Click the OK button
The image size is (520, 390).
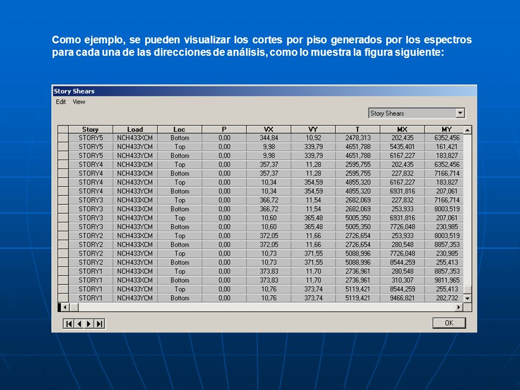click(449, 323)
